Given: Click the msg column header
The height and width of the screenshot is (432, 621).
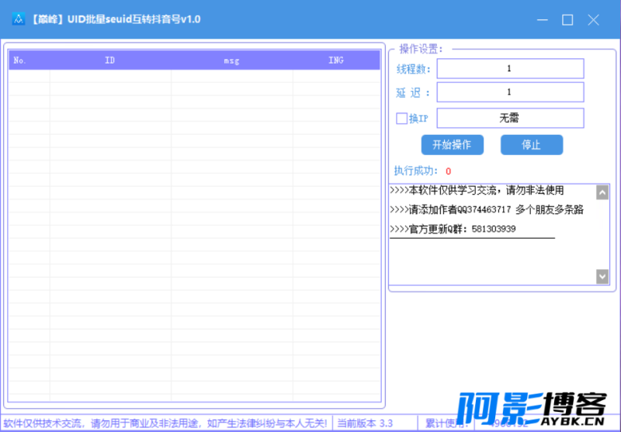Looking at the screenshot, I should tap(231, 60).
